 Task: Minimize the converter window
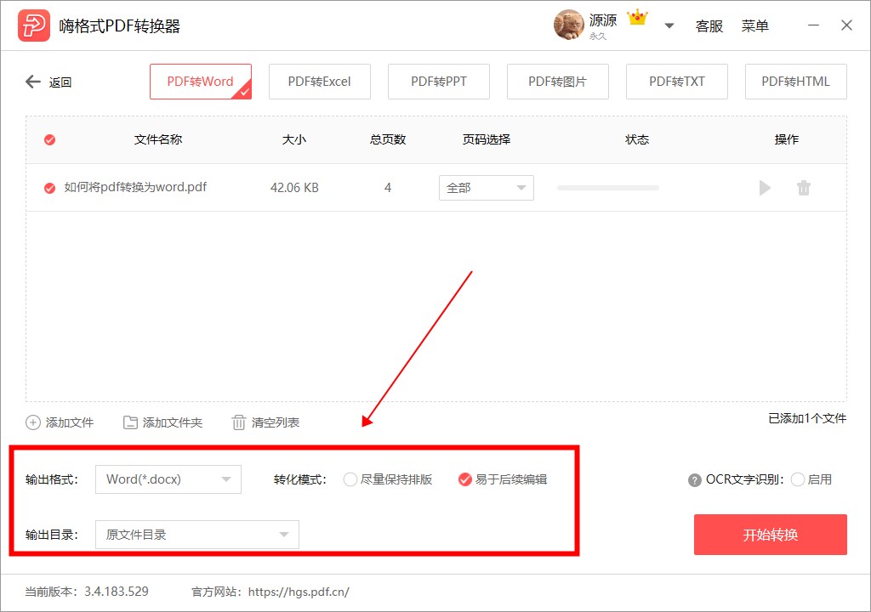(x=813, y=25)
